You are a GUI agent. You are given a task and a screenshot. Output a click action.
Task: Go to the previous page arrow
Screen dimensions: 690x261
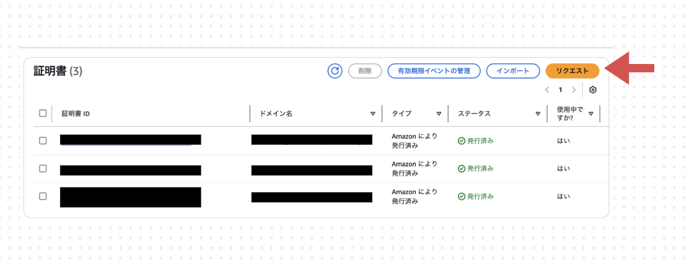547,90
